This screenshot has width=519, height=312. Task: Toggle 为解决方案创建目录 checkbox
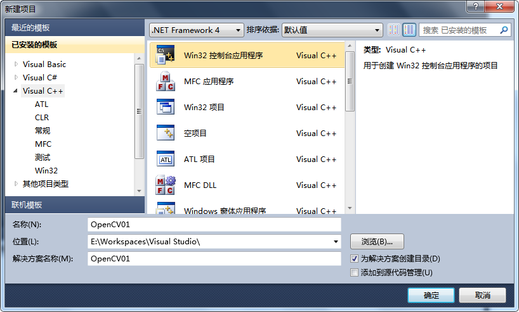point(354,258)
